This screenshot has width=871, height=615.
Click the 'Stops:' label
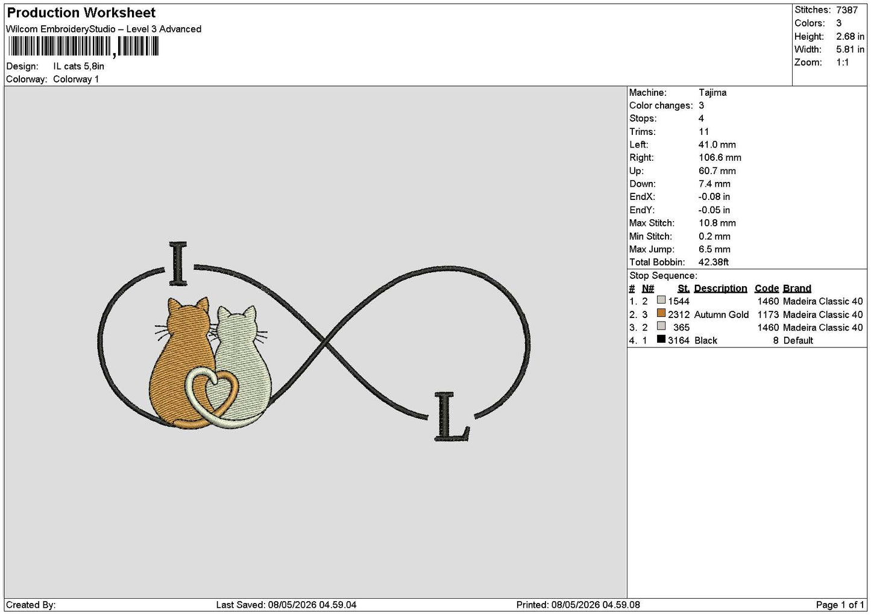[x=643, y=119]
